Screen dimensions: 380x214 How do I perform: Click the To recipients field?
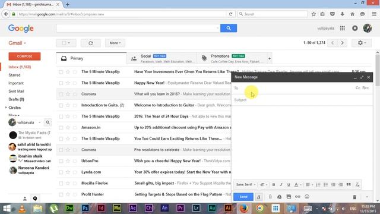click(x=293, y=88)
